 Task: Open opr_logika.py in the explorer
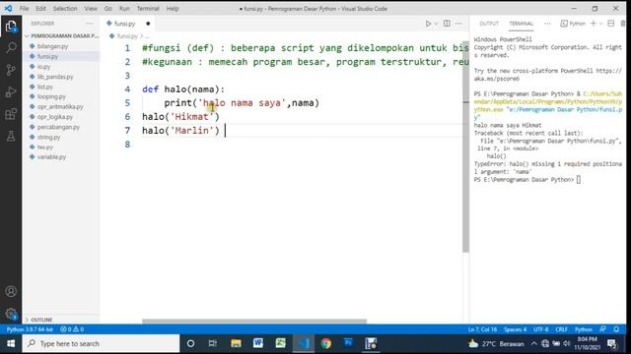click(61, 117)
